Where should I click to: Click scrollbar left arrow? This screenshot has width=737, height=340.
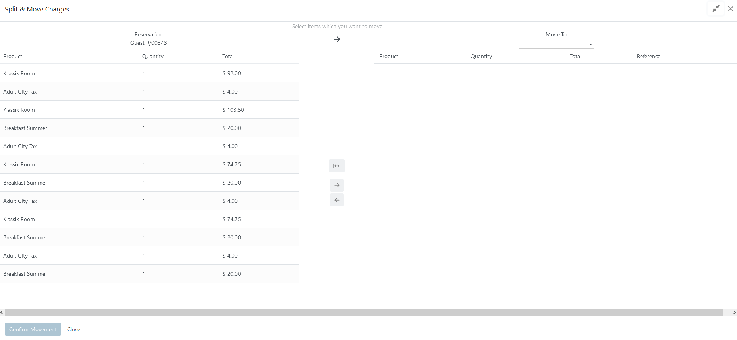2,312
